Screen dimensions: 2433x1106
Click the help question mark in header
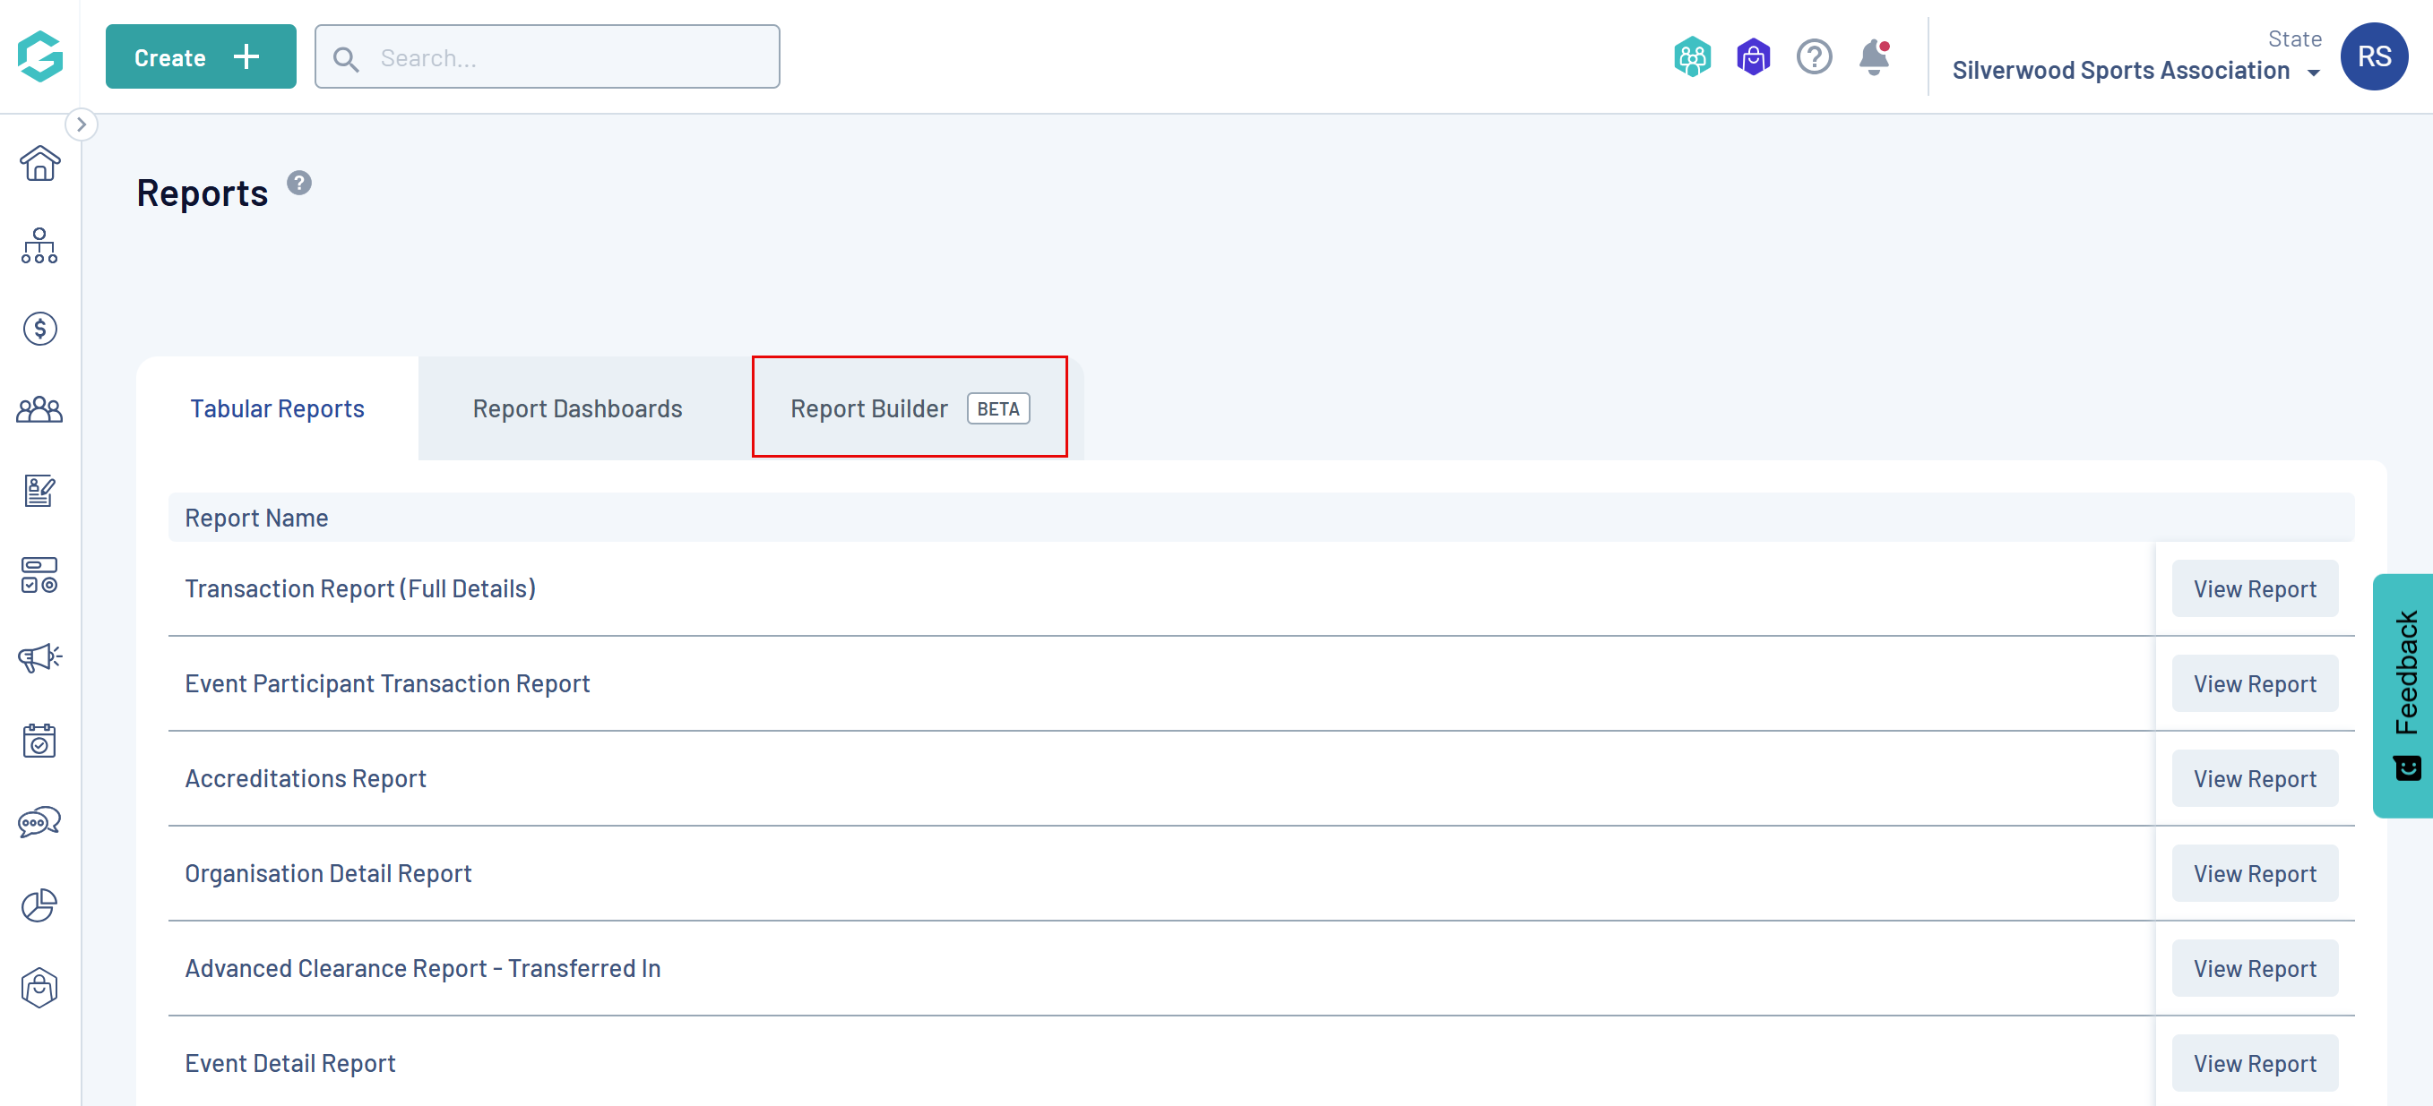point(1814,57)
